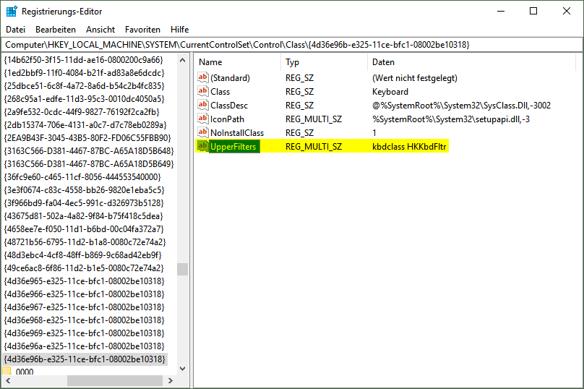Select key {49ce6ac8-6f86-11d2-b1e5-0080c72e74a2}
This screenshot has height=389, width=584.
click(x=84, y=268)
